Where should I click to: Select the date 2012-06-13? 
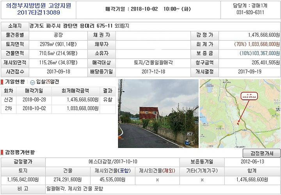pos(253,162)
